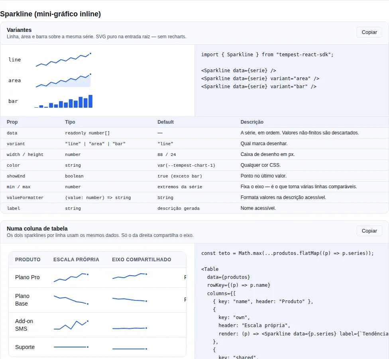Screen dimensions: 389x359
Task: Select the Plano Pro Escala própria sparkline
Action: tap(71, 278)
